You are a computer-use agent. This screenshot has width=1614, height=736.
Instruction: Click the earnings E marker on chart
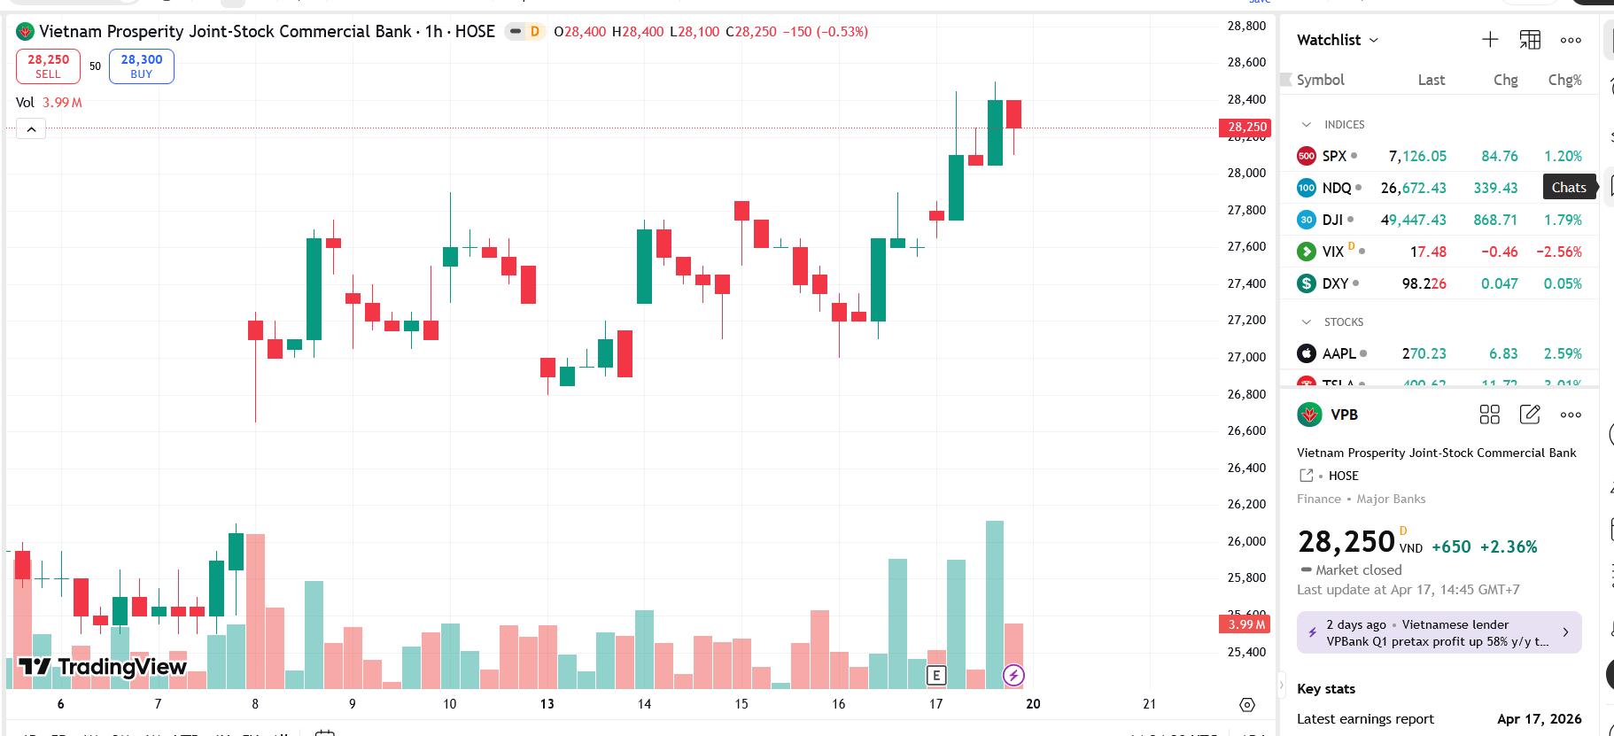tap(935, 676)
